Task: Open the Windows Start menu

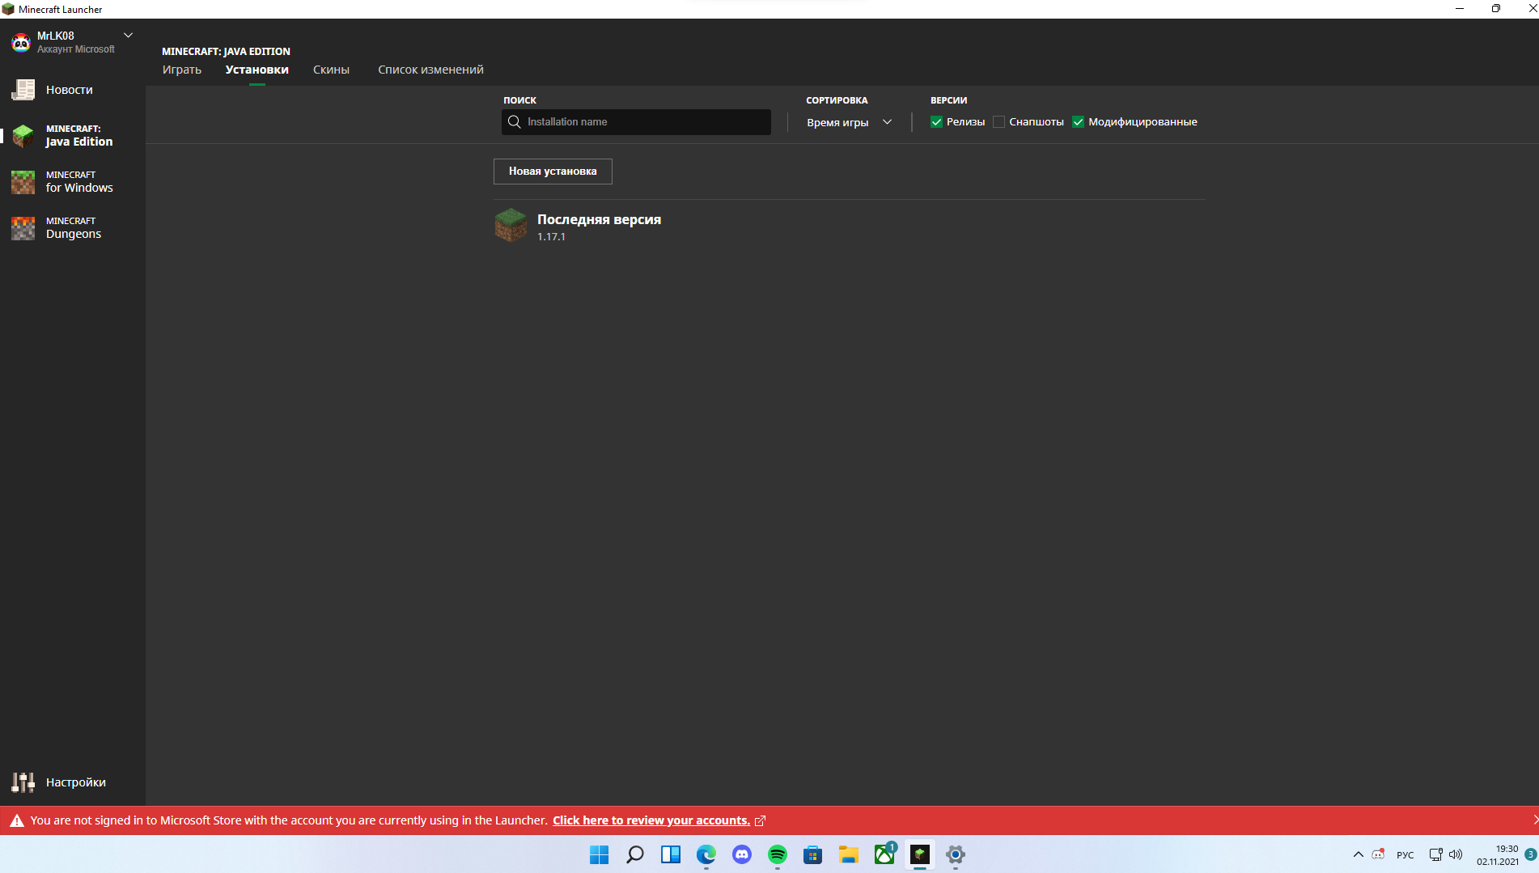Action: click(599, 854)
